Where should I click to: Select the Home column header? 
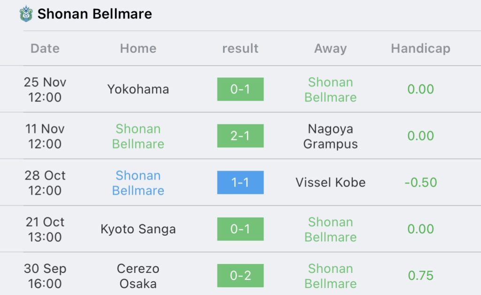(x=138, y=48)
